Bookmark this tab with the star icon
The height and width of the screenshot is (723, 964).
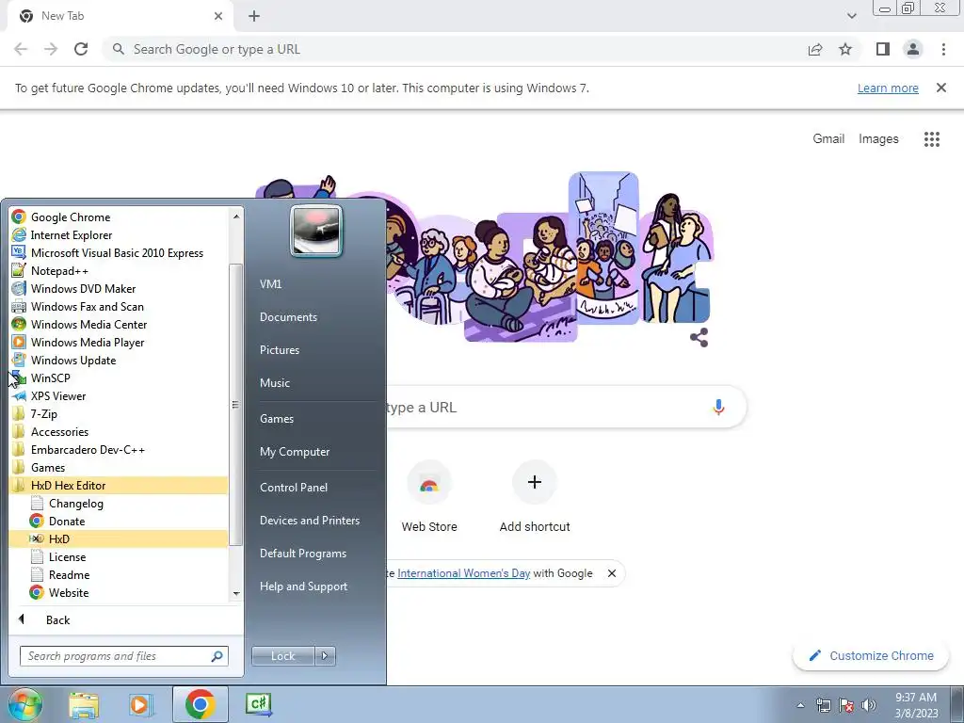coord(845,49)
